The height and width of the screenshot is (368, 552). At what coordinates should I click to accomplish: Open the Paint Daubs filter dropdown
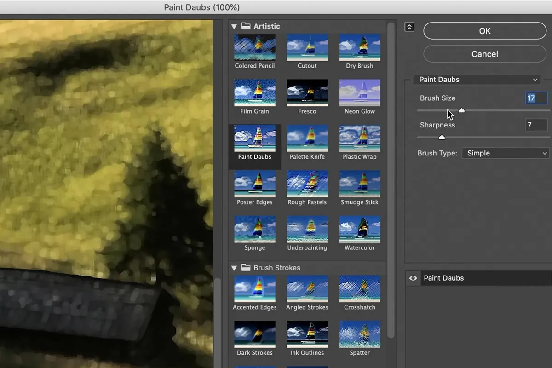pyautogui.click(x=477, y=80)
